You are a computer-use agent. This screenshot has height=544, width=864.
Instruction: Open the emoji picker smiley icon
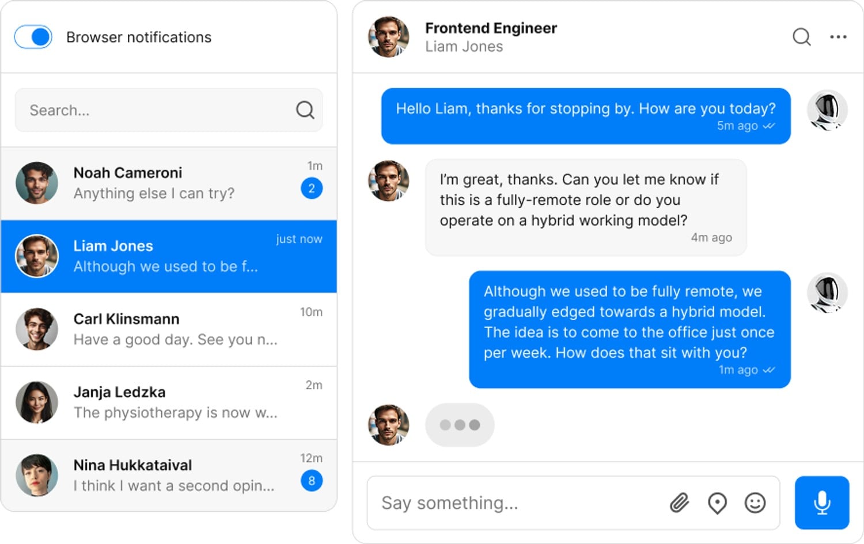tap(755, 503)
